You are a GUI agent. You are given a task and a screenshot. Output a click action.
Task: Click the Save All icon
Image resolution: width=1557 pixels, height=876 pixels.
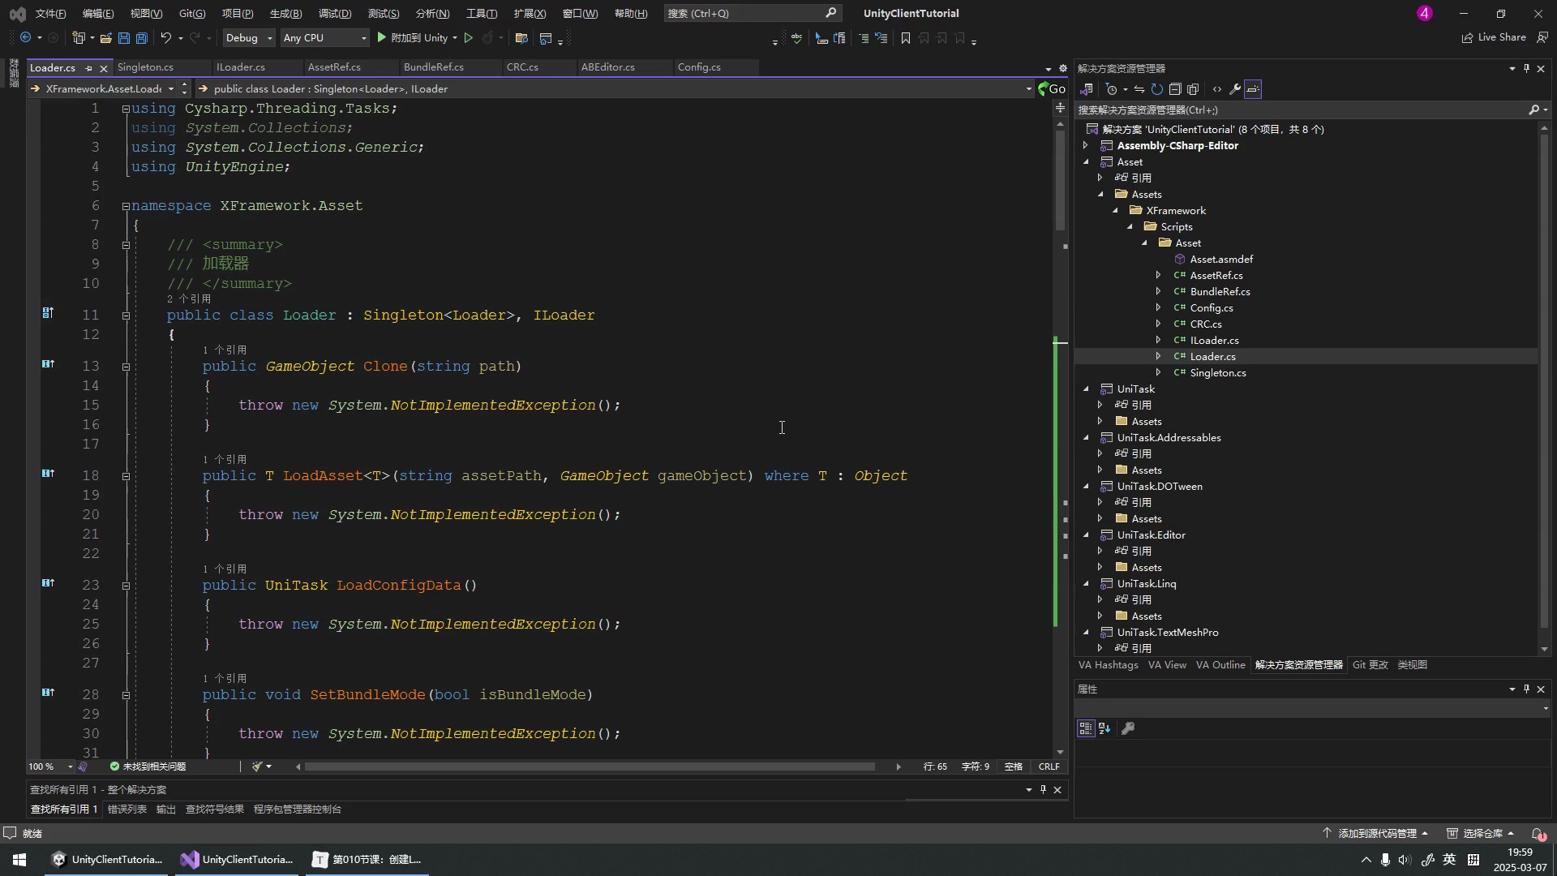tap(141, 38)
